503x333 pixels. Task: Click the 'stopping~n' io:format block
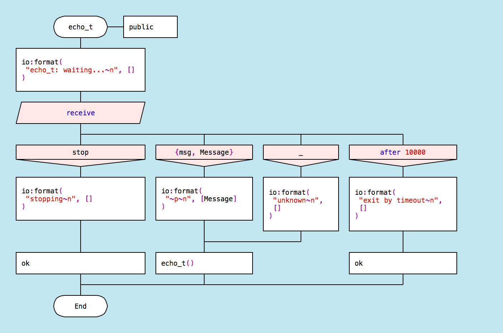click(x=81, y=199)
